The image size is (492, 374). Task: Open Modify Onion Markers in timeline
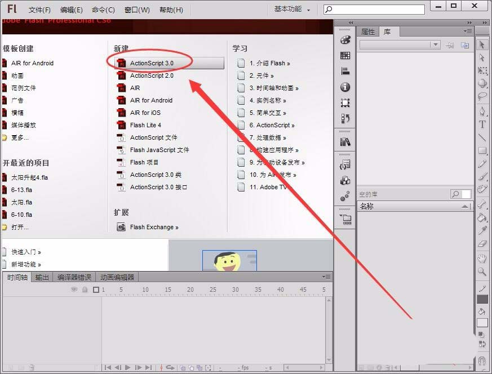208,368
